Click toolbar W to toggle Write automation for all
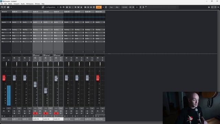 [78, 7]
